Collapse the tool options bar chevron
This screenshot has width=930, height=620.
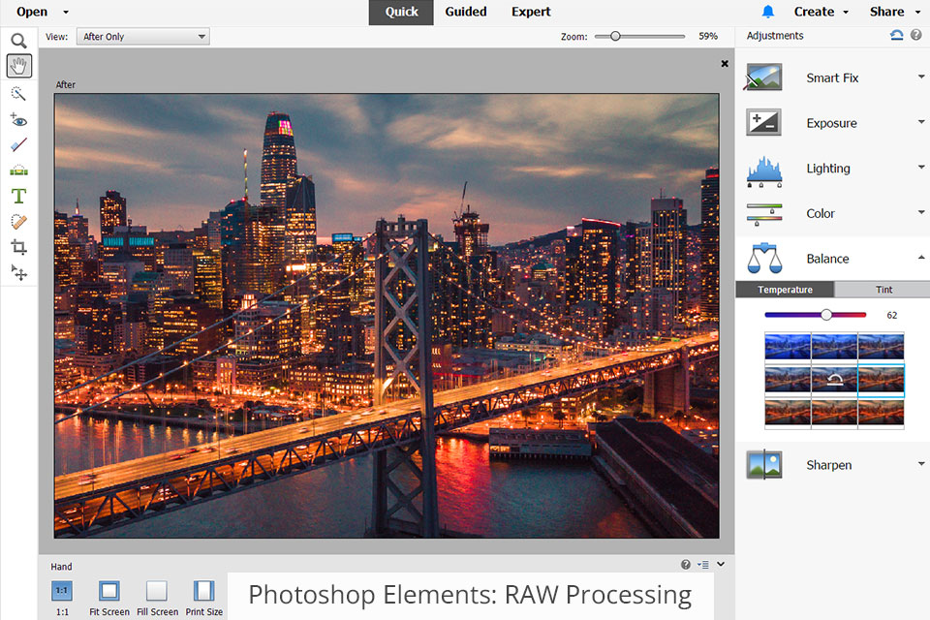(721, 564)
